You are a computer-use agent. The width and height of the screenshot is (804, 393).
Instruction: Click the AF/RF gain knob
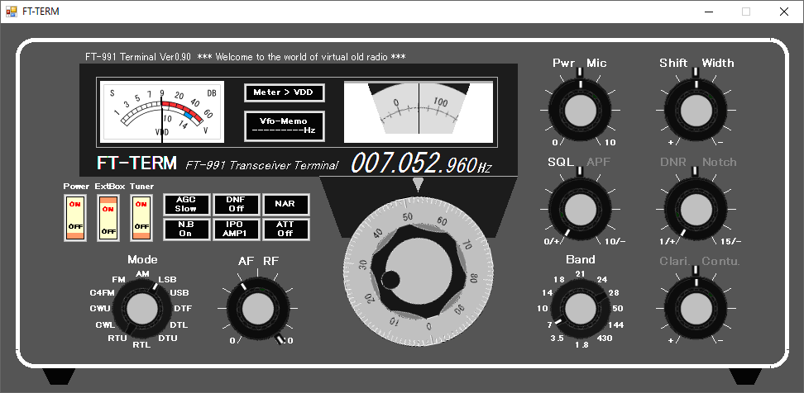click(258, 309)
